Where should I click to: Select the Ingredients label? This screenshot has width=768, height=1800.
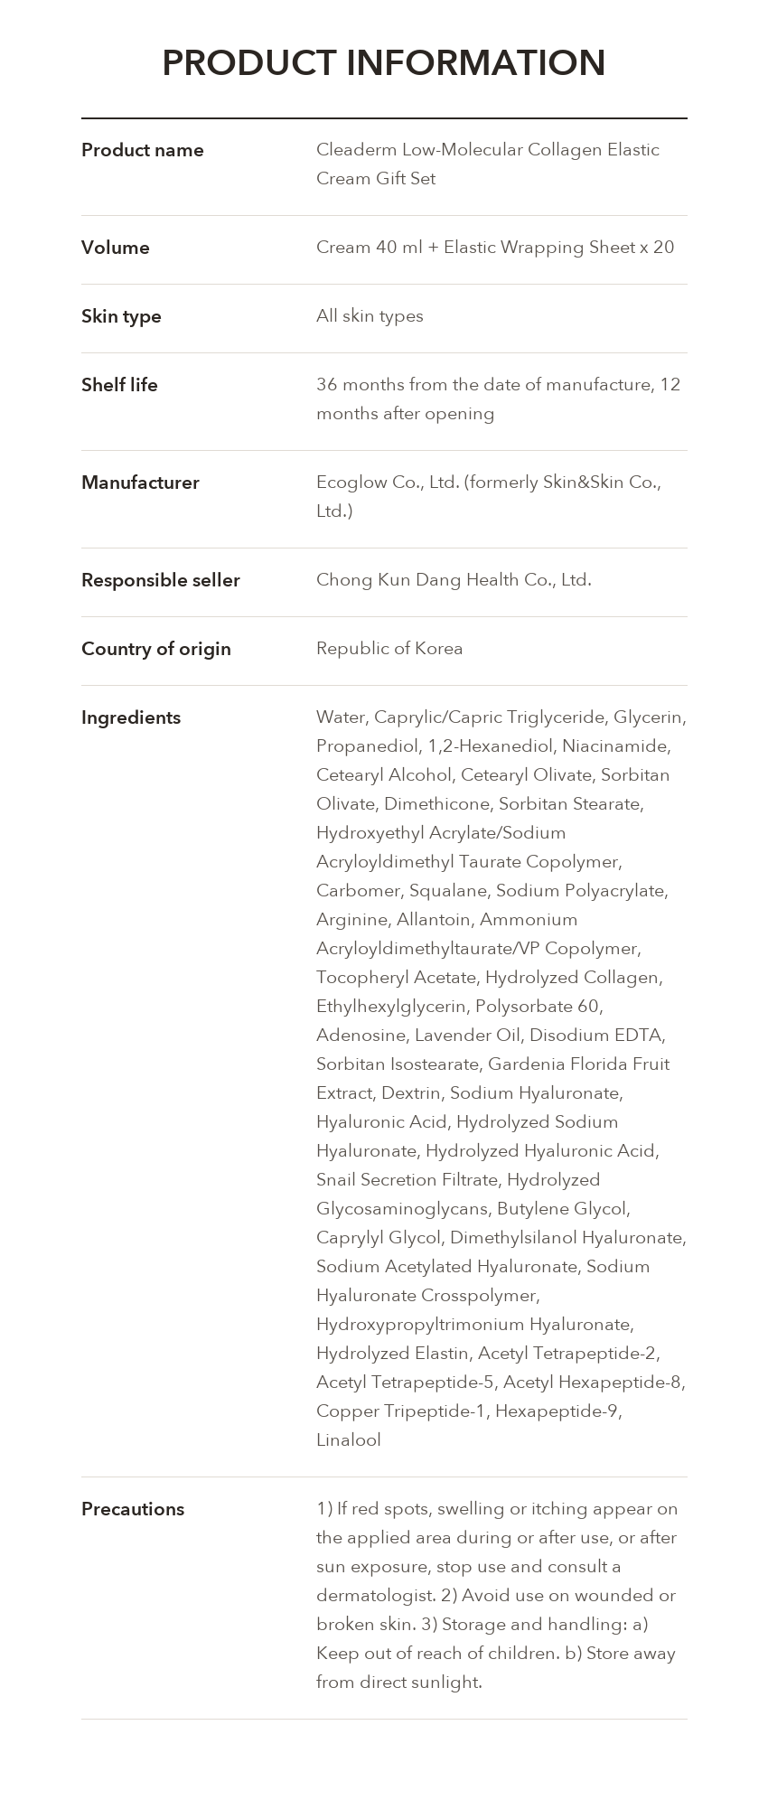click(131, 717)
